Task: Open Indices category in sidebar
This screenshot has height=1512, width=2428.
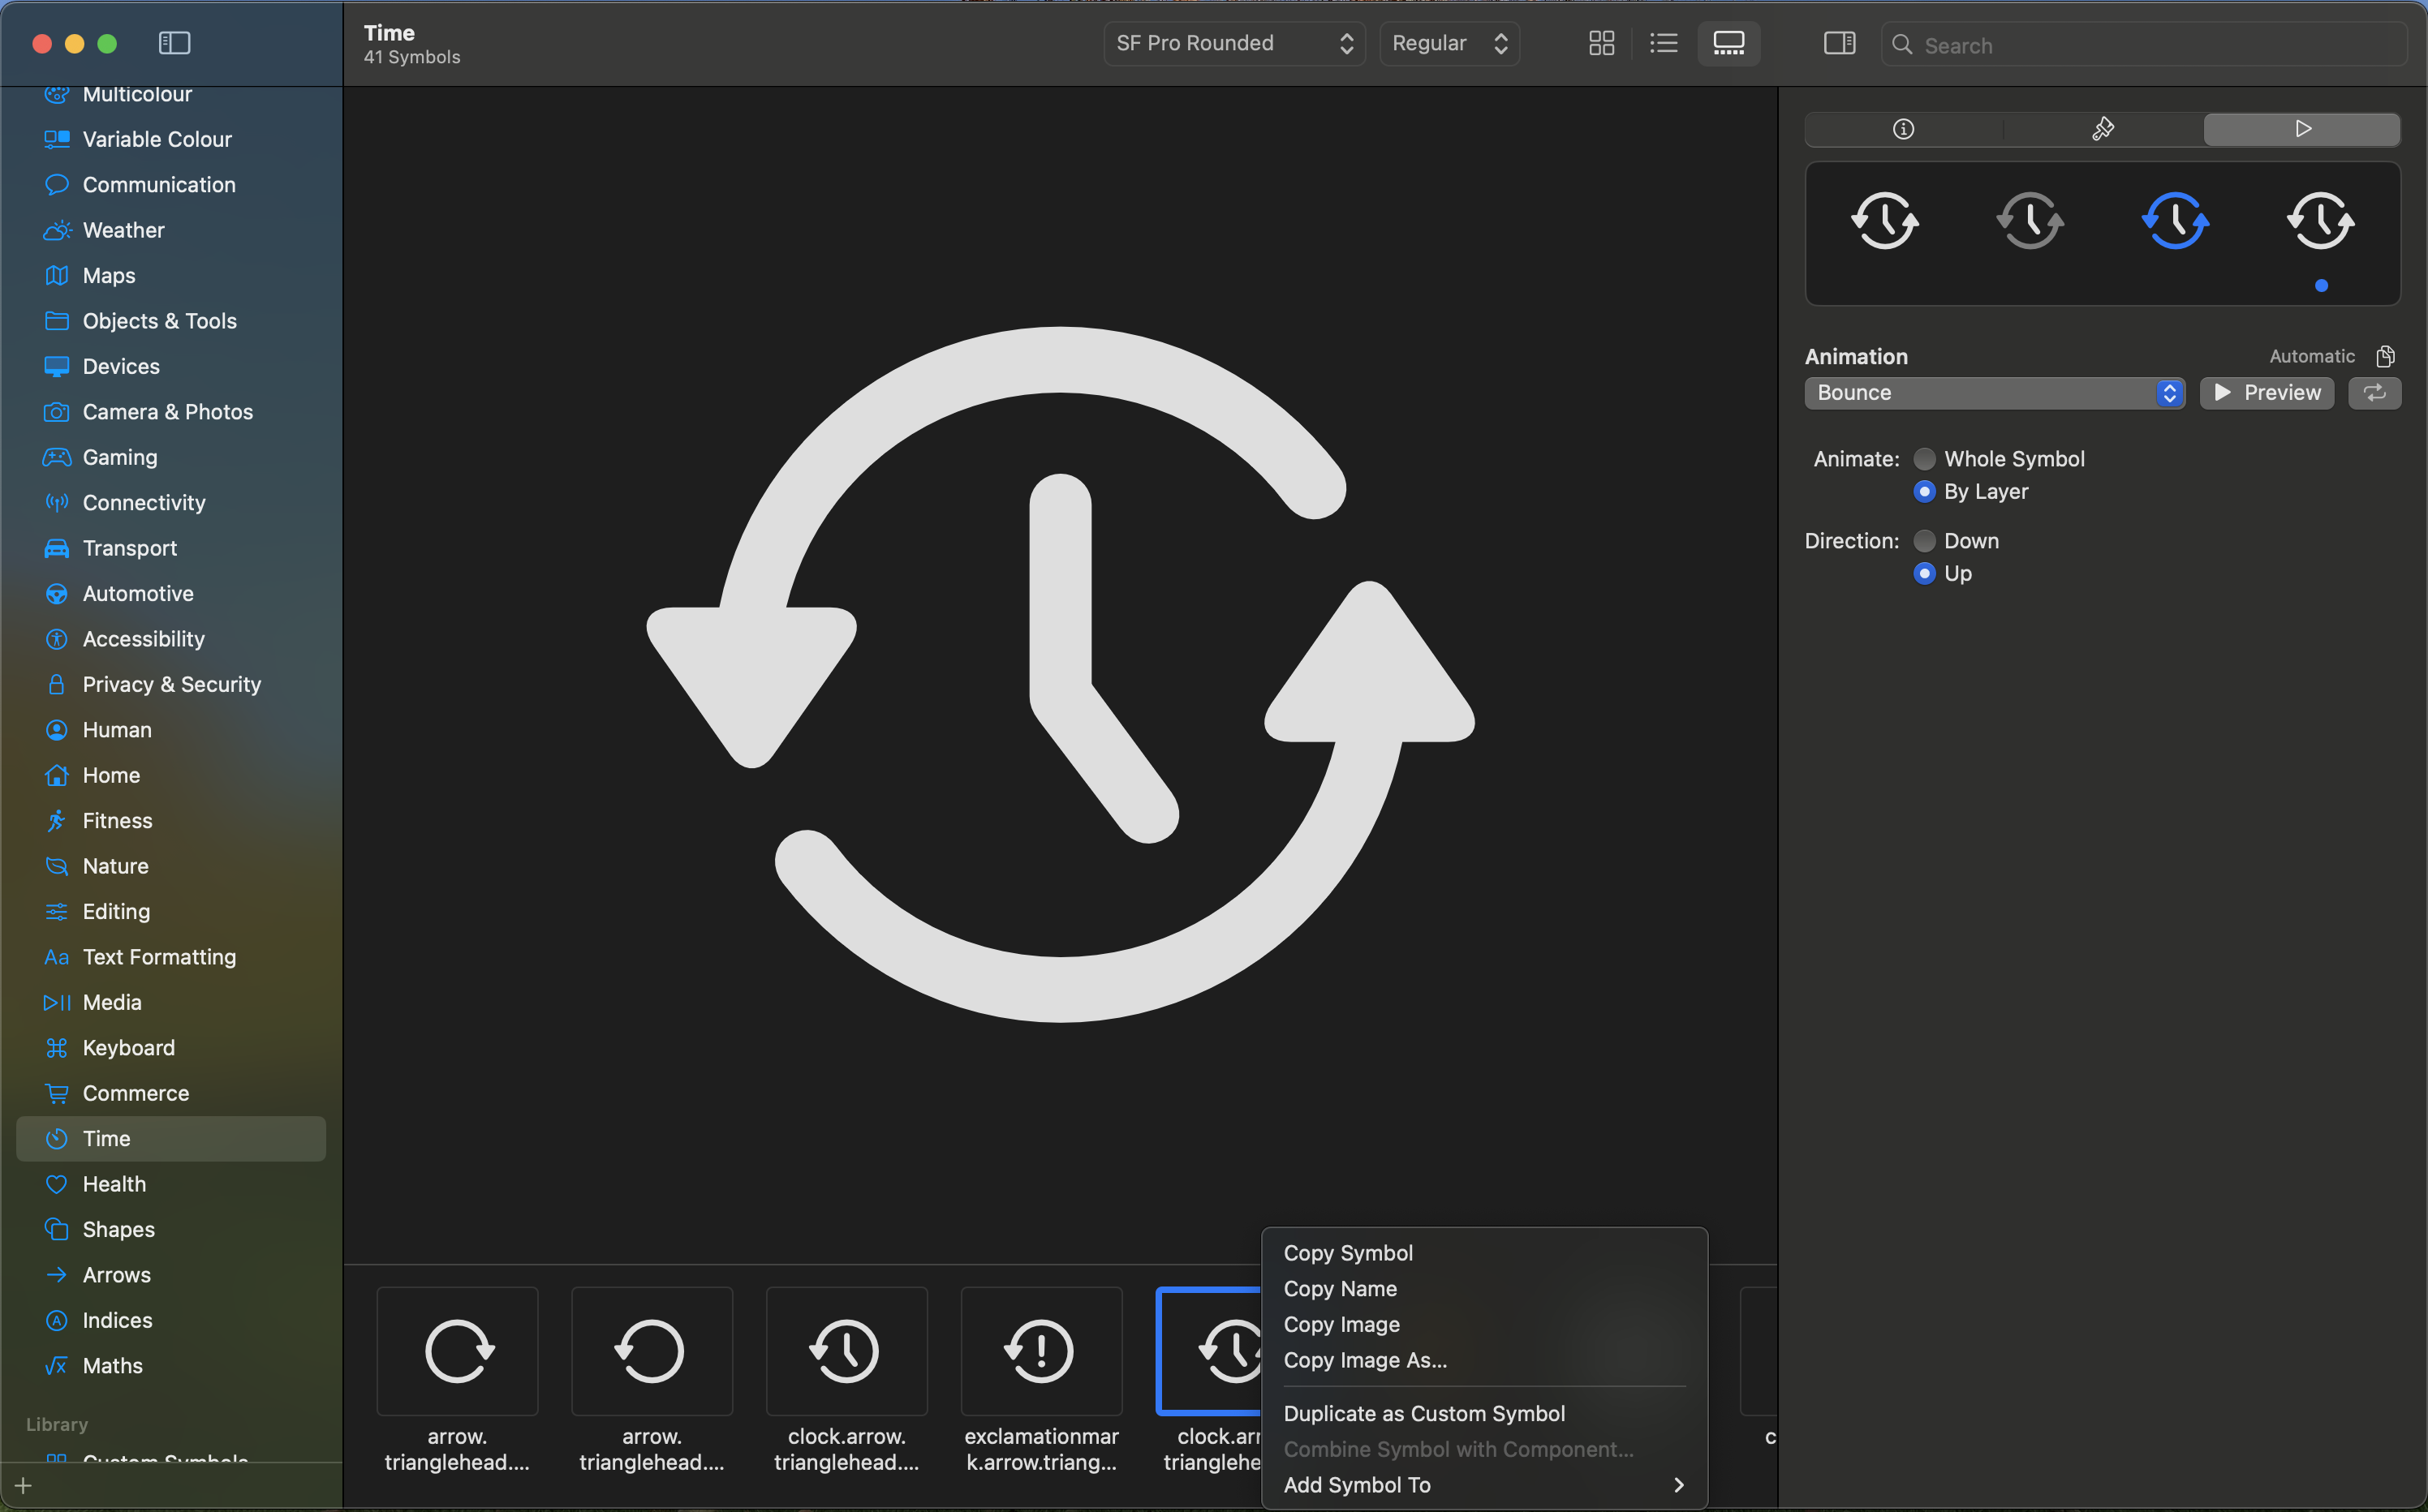Action: click(x=171, y=1320)
